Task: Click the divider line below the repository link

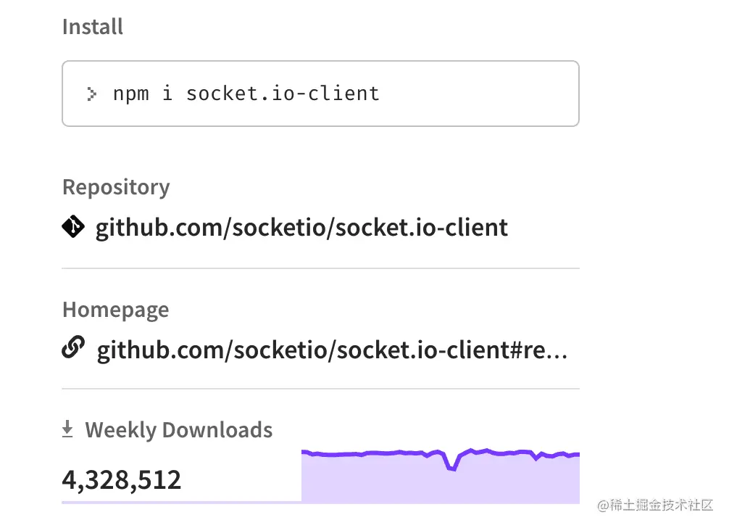Action: (320, 268)
